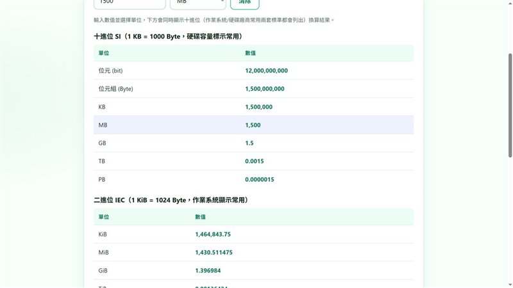Click the scrollbar down arrow
This screenshot has height=288, width=513.
coord(510,285)
